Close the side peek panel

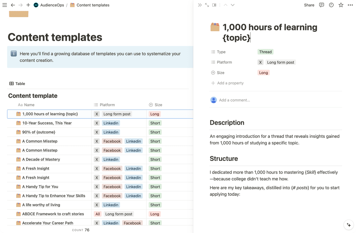pyautogui.click(x=200, y=5)
